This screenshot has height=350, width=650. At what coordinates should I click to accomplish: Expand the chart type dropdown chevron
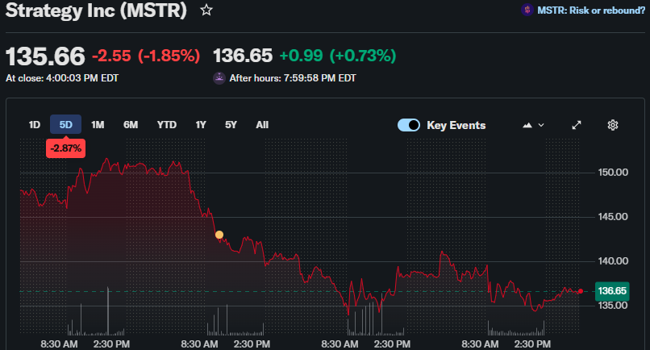(541, 125)
